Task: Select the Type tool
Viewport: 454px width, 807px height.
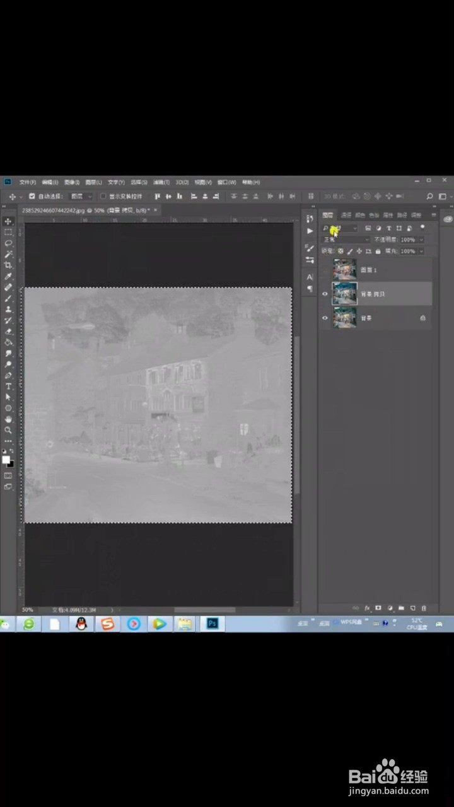Action: tap(8, 386)
